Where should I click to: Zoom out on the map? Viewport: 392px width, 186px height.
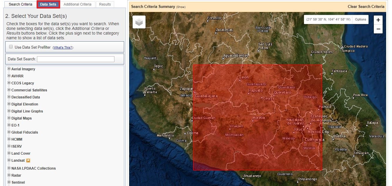[x=378, y=29]
